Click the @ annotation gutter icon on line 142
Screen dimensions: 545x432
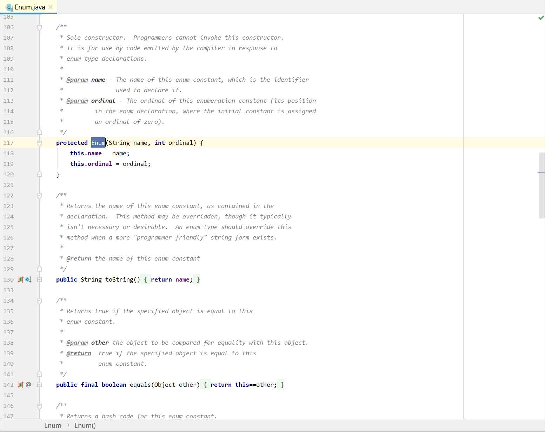point(28,385)
